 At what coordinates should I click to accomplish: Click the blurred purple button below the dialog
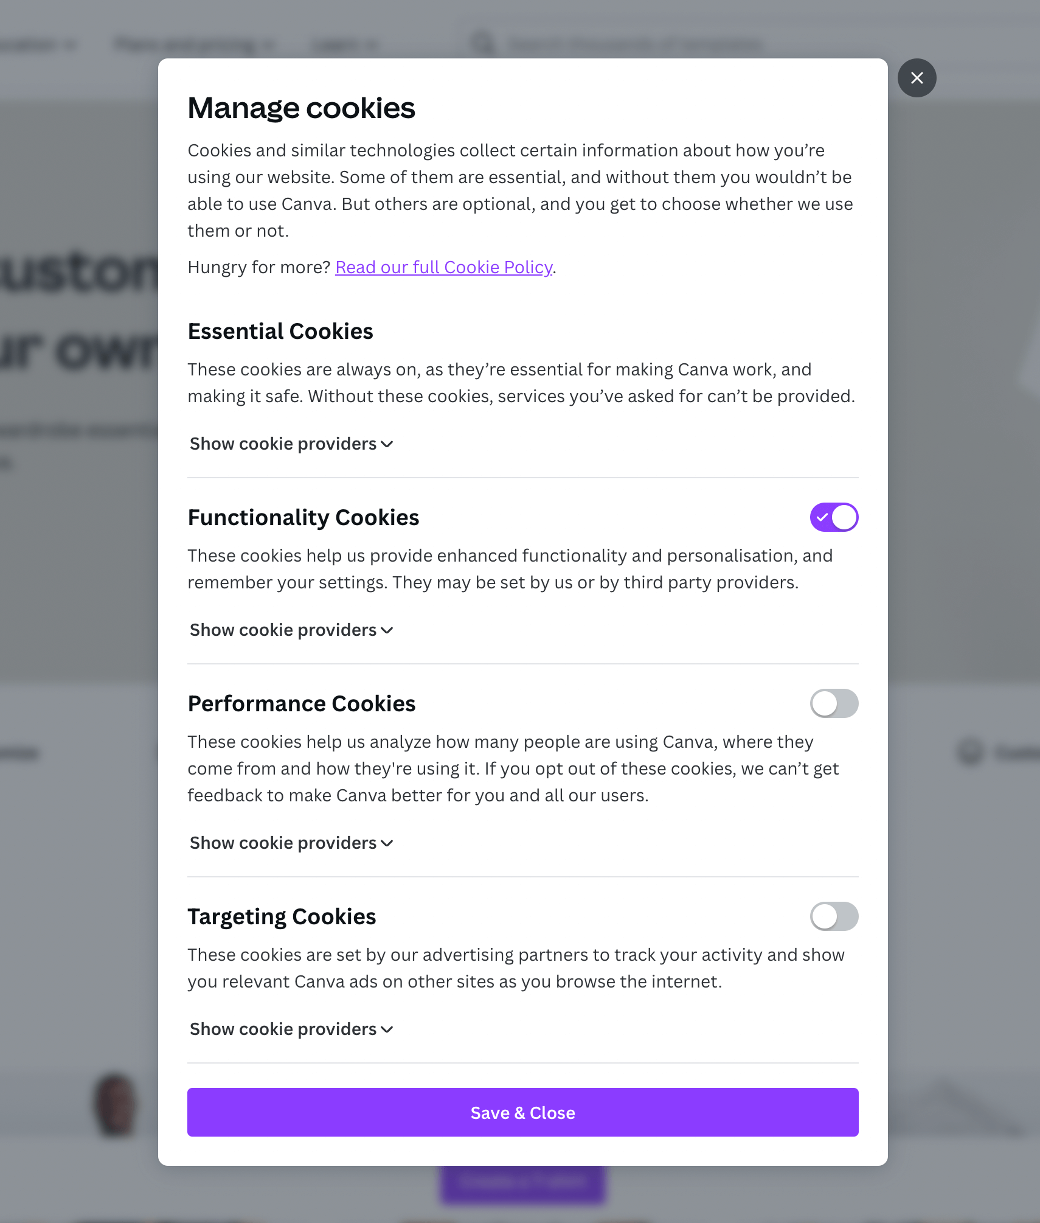point(523,1183)
